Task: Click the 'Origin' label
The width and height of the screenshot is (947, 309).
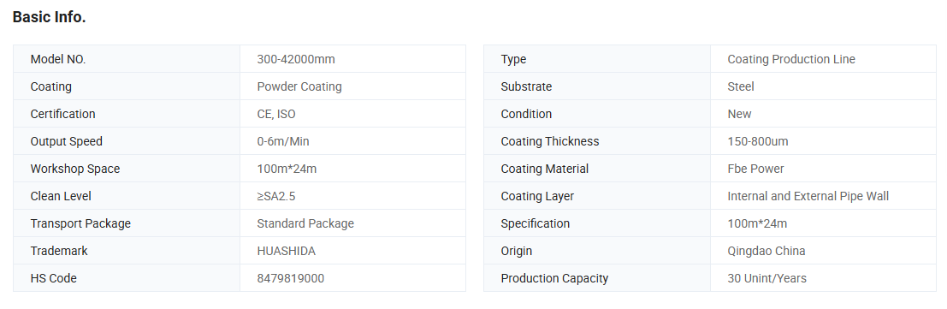Action: pos(517,251)
